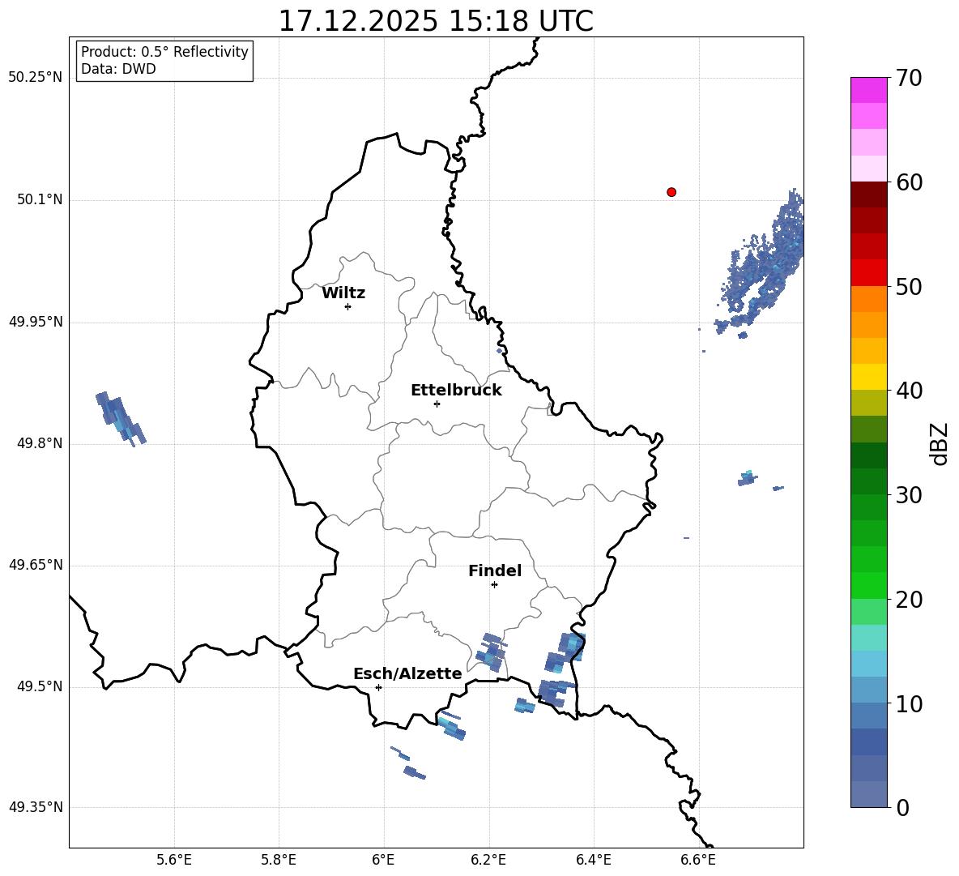Click the 49.5°N latitude label
Viewport: 959px width, 876px height.
click(x=40, y=687)
